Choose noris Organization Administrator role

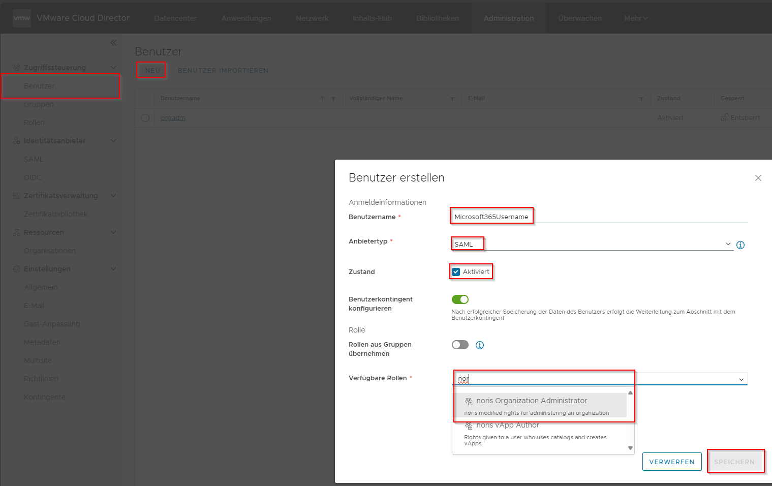(541, 405)
